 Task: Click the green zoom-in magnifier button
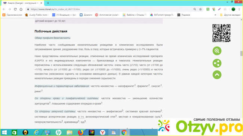tap(217, 51)
